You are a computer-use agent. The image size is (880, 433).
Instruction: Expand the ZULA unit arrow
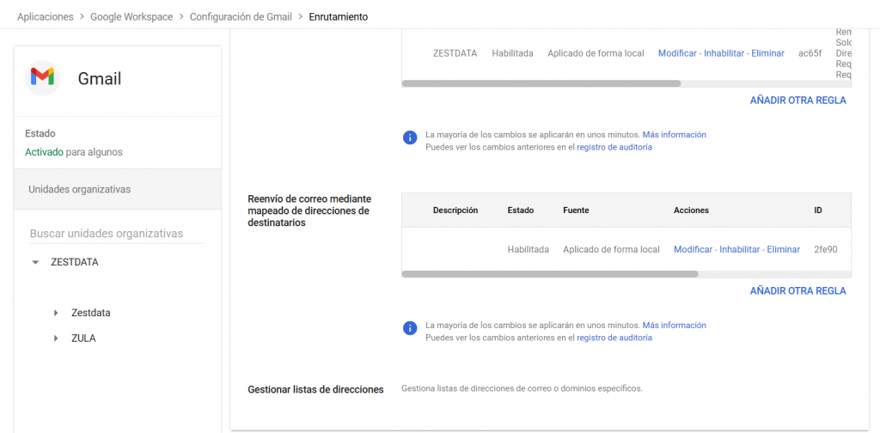56,338
